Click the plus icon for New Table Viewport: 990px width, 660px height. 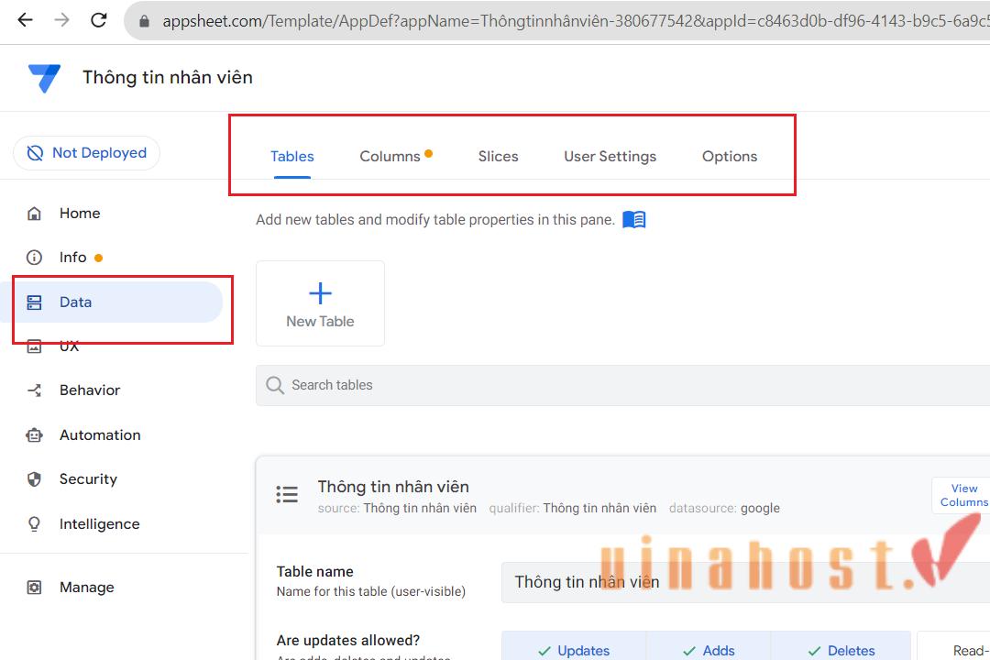320,293
